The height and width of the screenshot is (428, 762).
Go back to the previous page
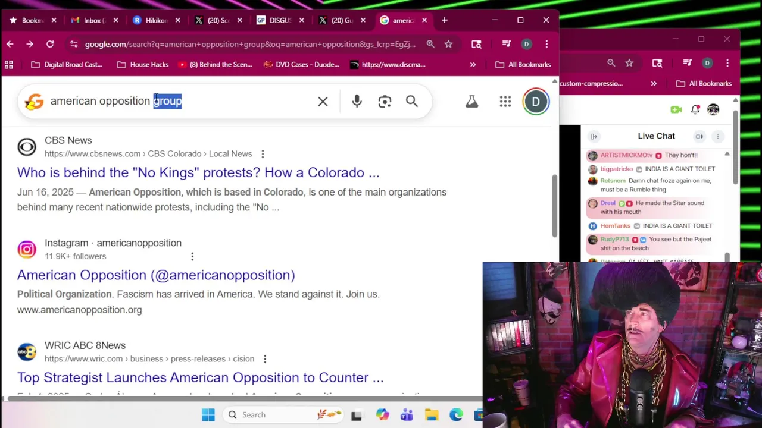point(10,44)
